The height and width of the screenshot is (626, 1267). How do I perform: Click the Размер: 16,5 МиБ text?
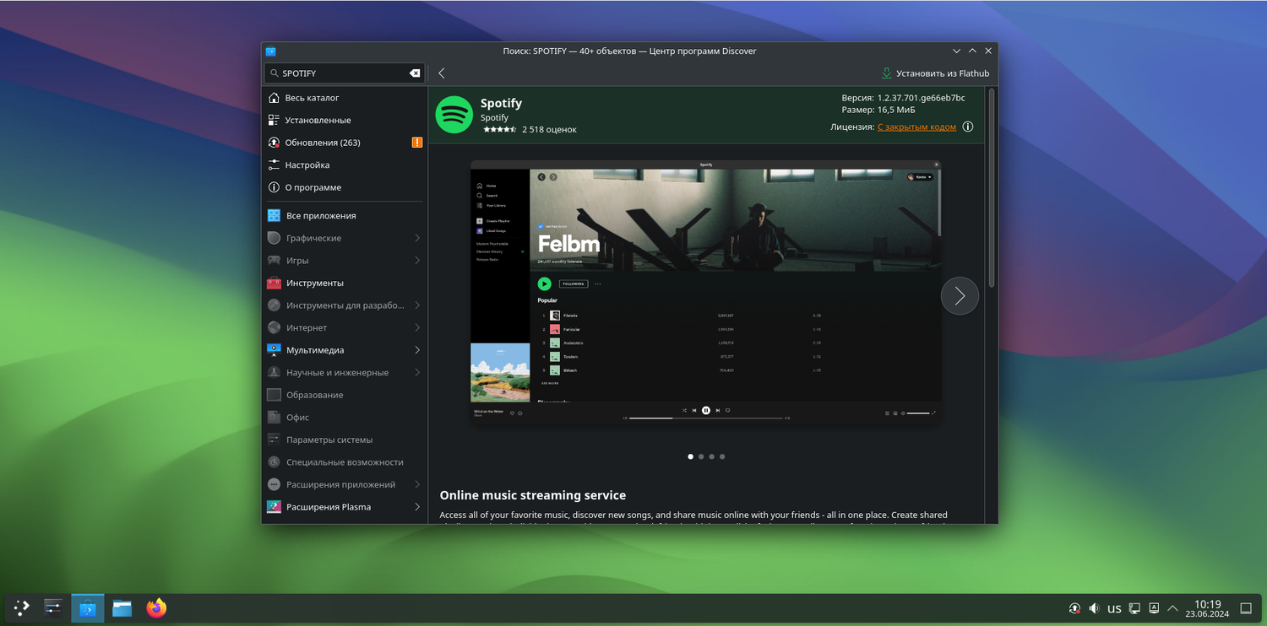(878, 110)
